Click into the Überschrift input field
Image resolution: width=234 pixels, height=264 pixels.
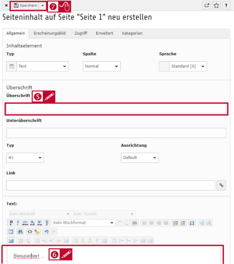116,109
